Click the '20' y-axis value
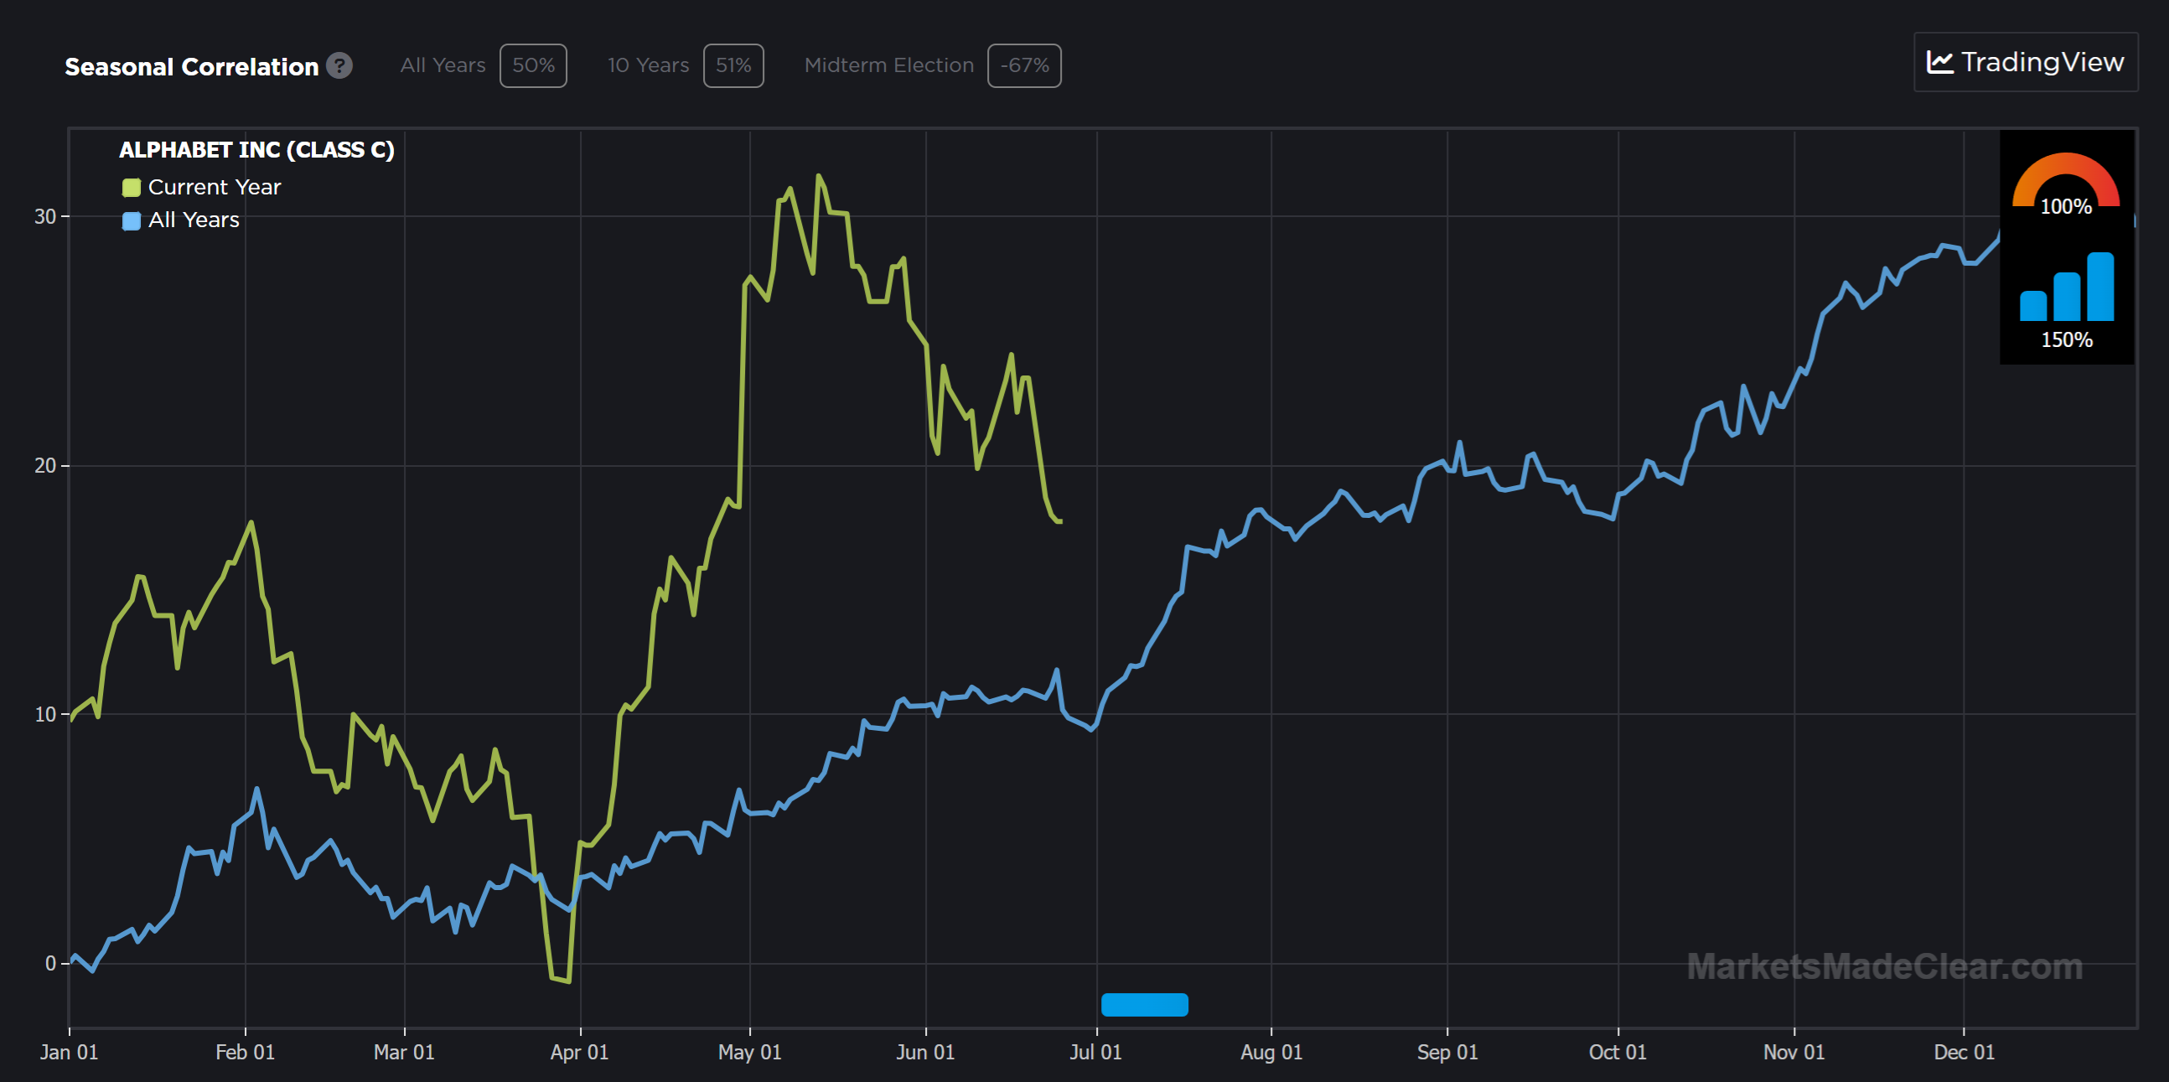 (x=45, y=466)
